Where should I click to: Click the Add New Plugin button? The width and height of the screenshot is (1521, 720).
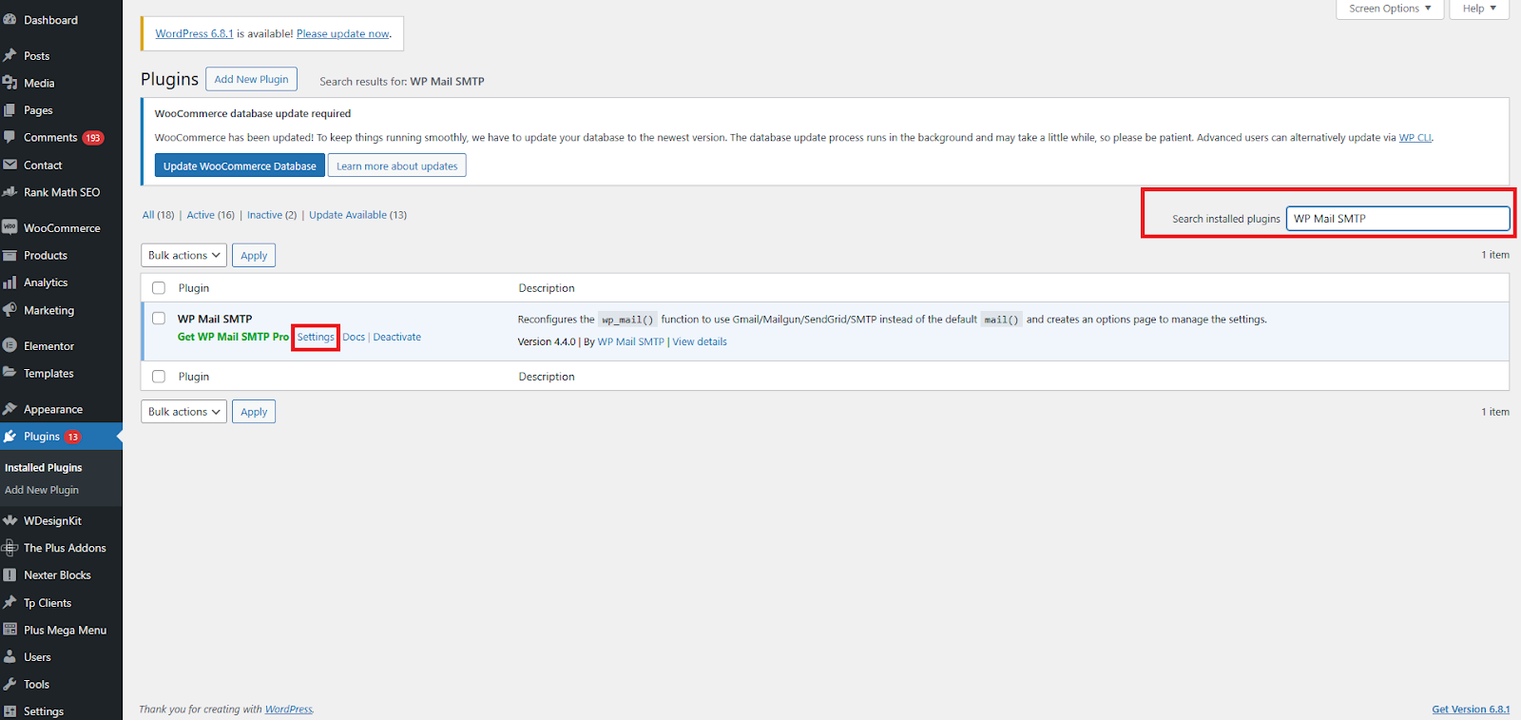click(251, 79)
